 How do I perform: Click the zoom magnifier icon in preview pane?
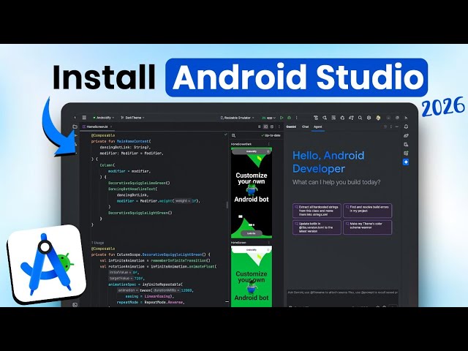point(234,135)
